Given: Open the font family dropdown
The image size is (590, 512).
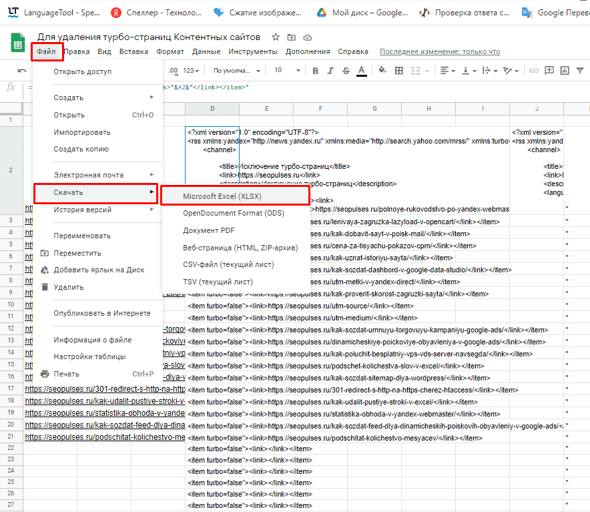Looking at the screenshot, I should [x=237, y=70].
